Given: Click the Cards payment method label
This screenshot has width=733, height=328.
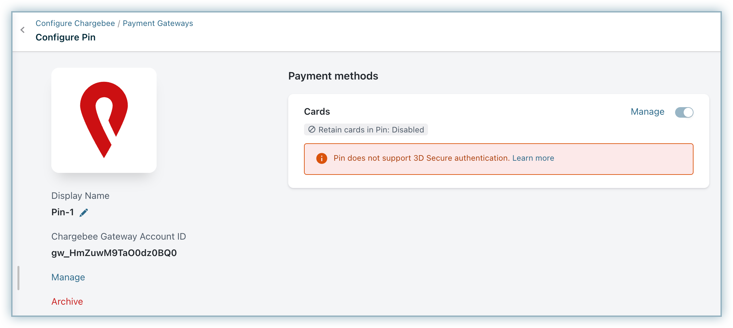Looking at the screenshot, I should (x=317, y=112).
